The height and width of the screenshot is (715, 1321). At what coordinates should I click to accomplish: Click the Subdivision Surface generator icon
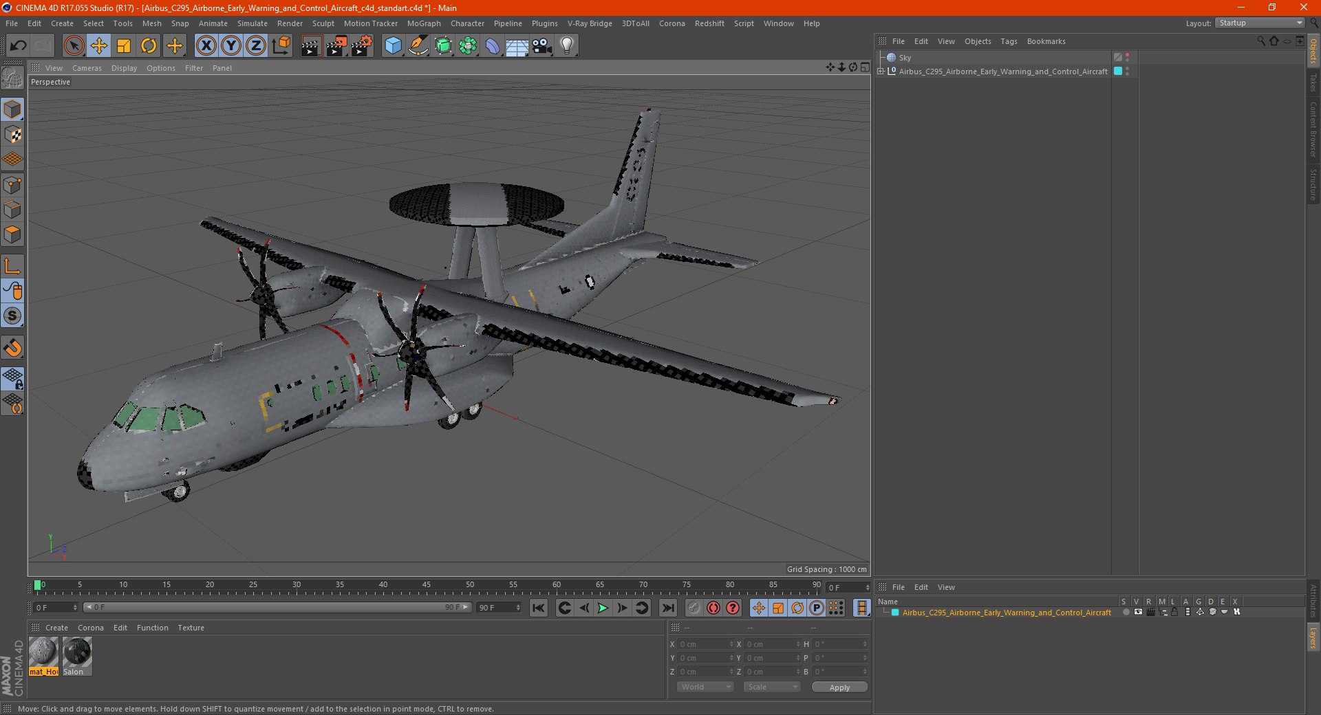(443, 46)
